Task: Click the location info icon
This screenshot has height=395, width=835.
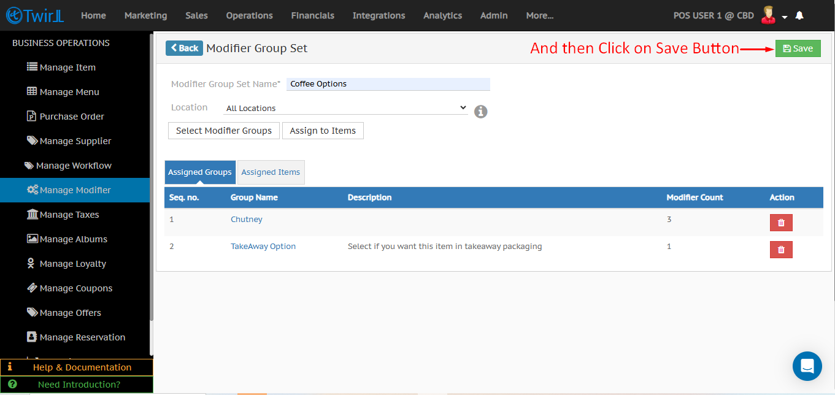Action: (x=481, y=112)
